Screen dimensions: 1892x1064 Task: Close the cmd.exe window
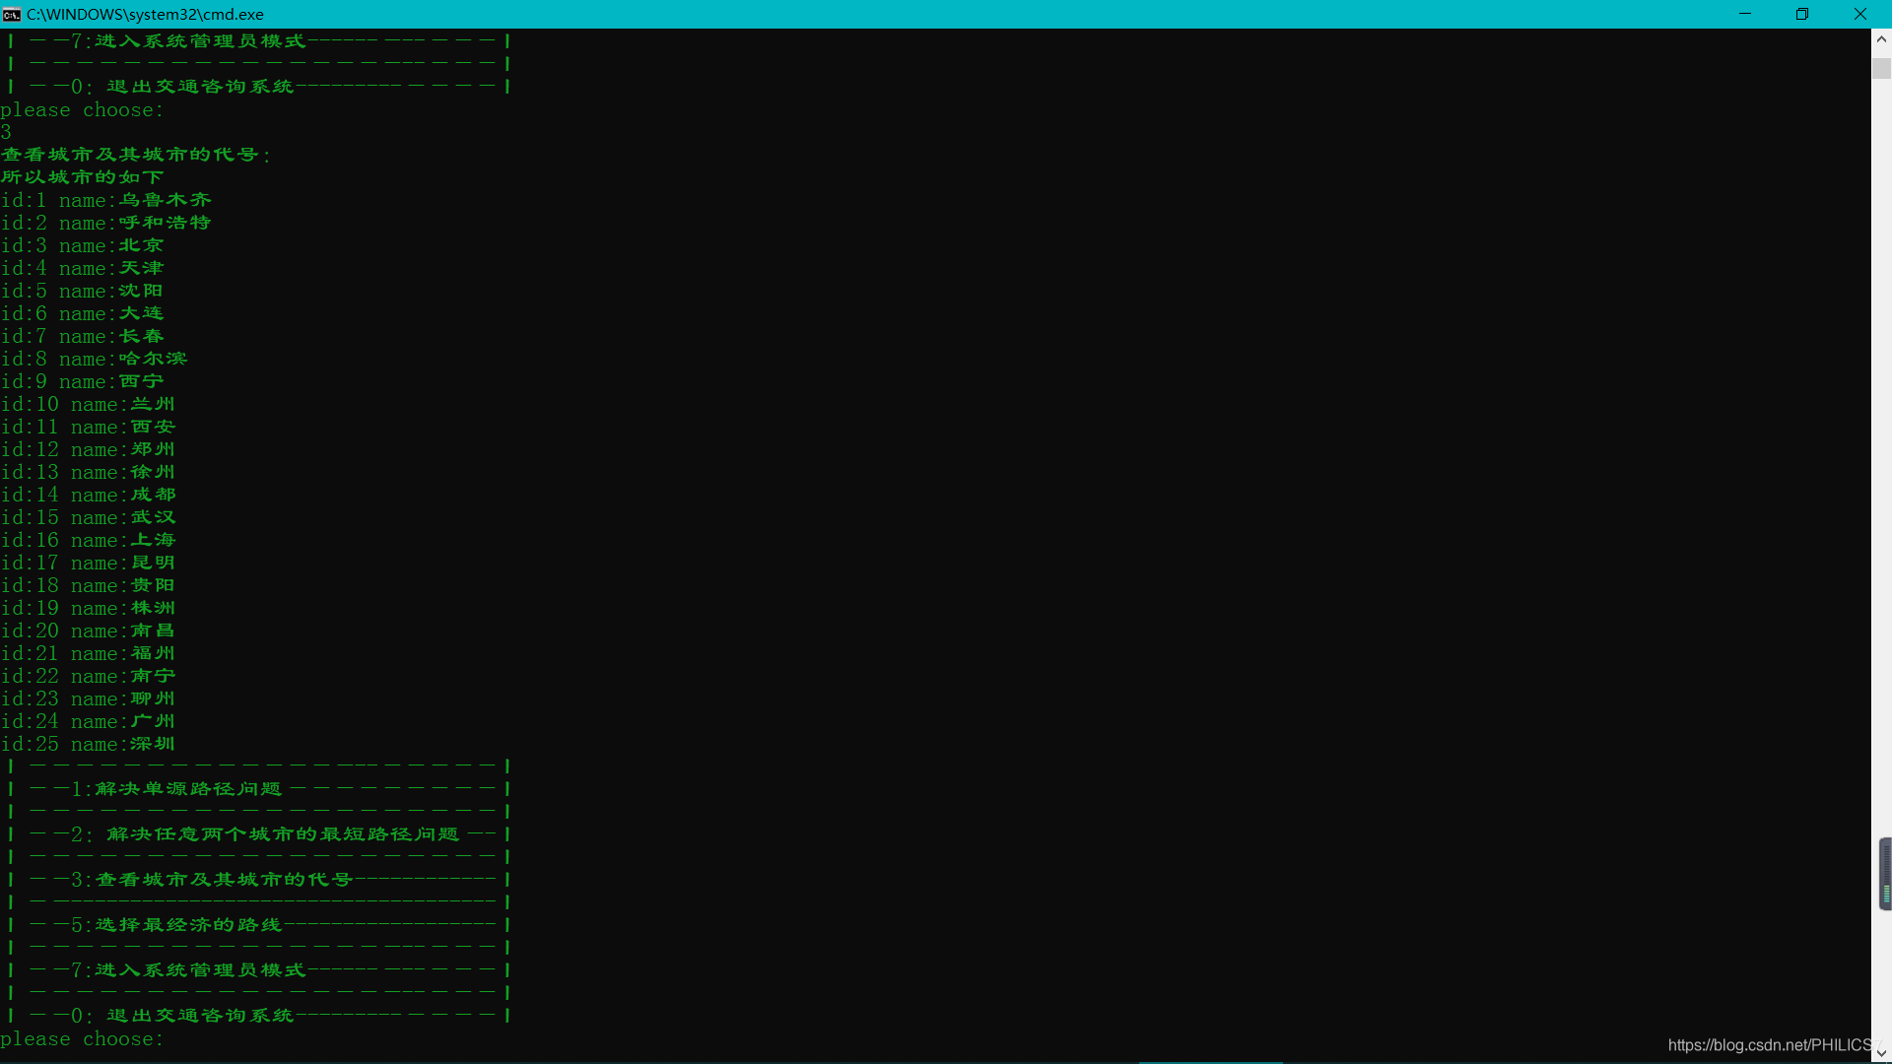point(1860,14)
